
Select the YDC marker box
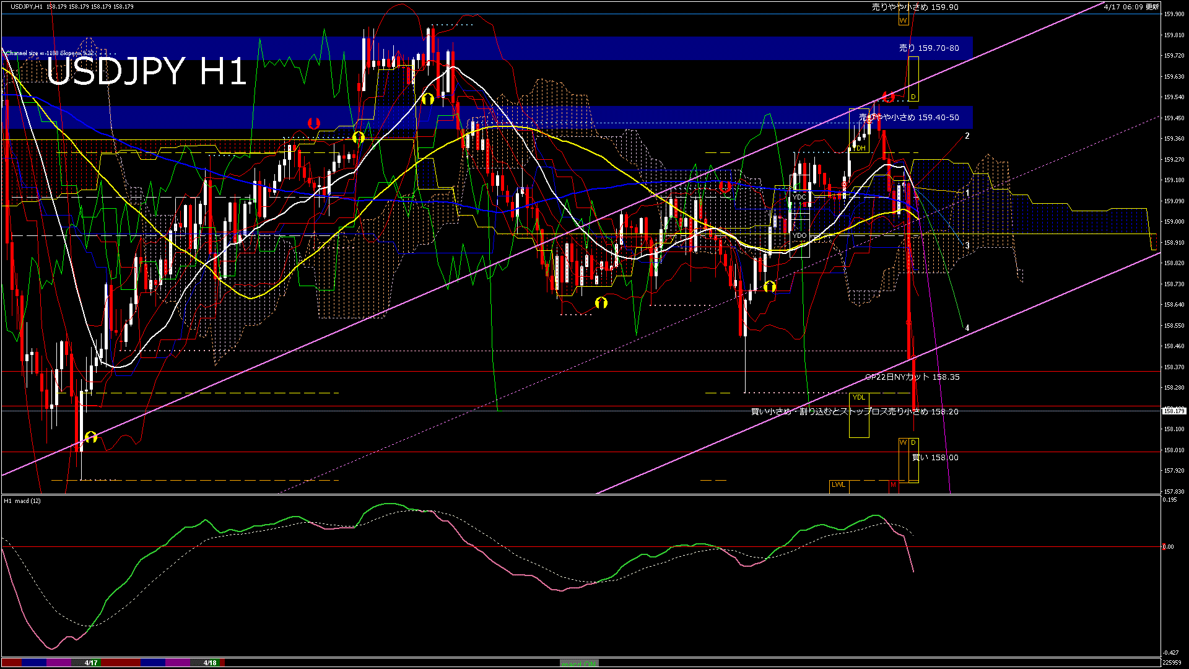click(799, 197)
